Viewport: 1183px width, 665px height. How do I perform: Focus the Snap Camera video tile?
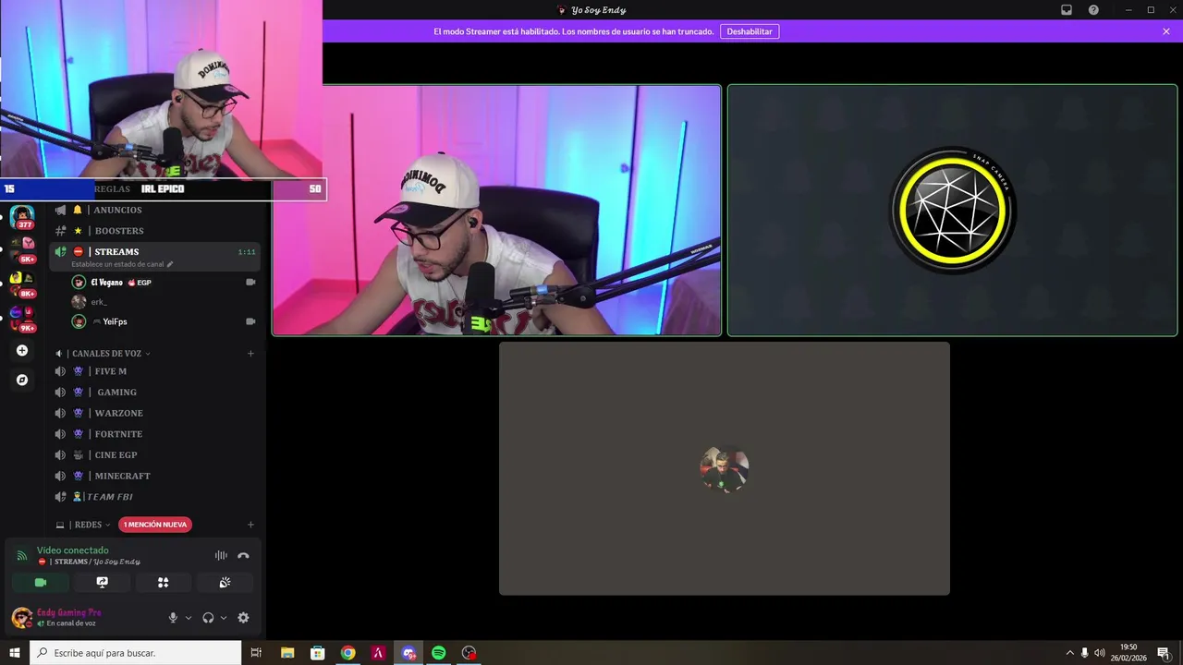click(x=952, y=211)
